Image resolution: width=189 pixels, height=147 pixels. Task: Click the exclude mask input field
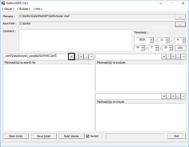128,56
